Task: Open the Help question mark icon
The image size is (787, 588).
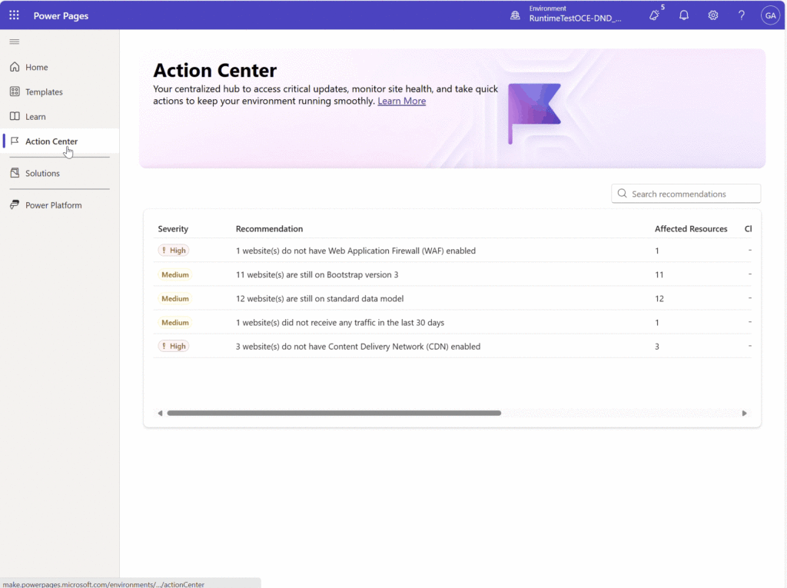Action: coord(742,15)
